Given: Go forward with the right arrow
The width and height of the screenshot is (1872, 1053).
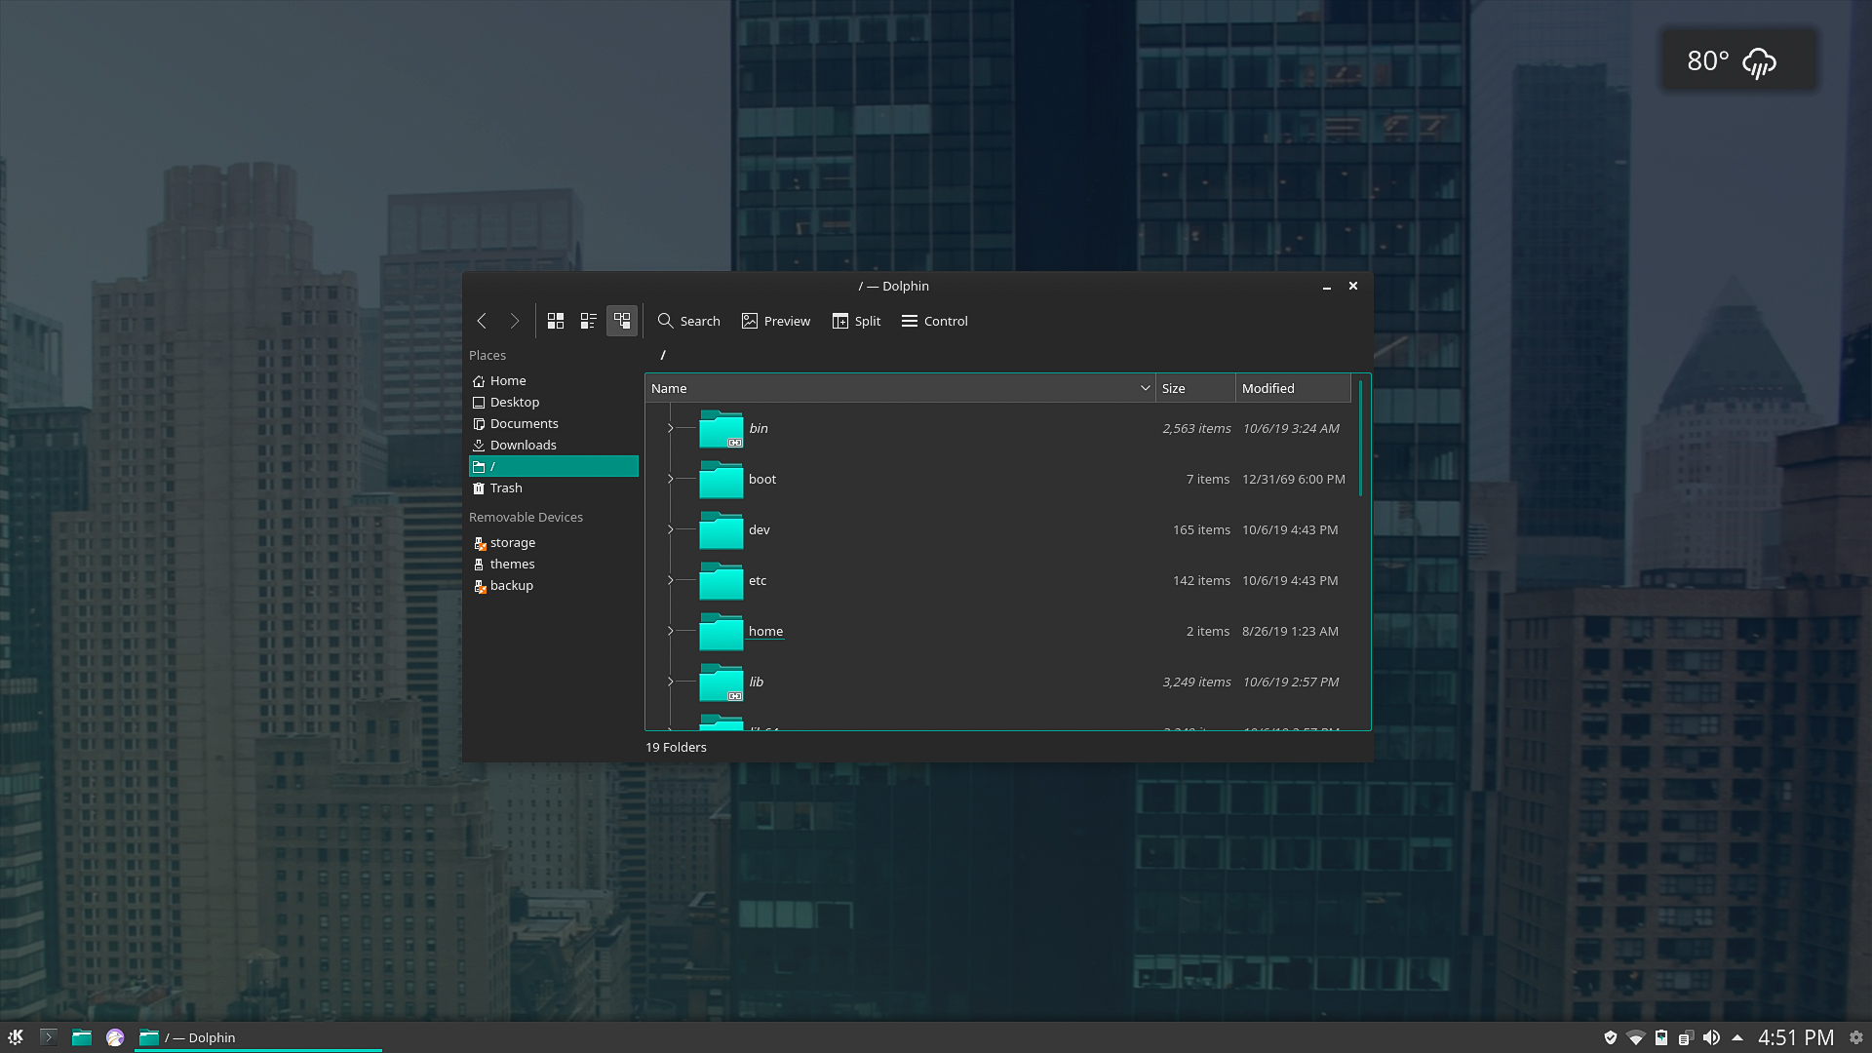Looking at the screenshot, I should click(x=515, y=321).
